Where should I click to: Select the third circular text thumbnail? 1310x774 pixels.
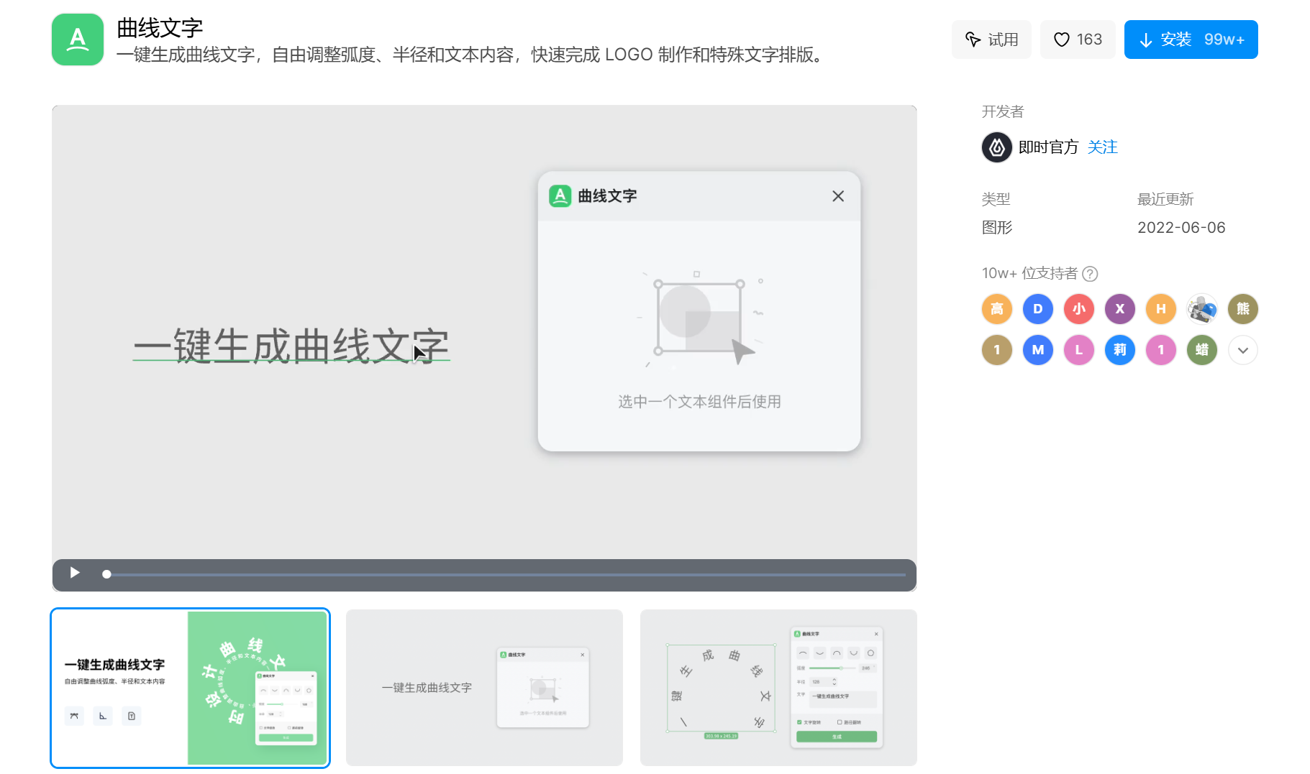(x=778, y=688)
